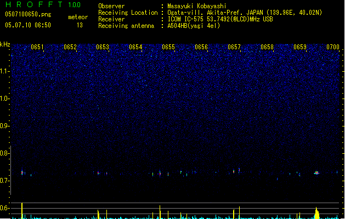Click the 1.1 kHz axis label
345x219 pixels.
coord(5,71)
